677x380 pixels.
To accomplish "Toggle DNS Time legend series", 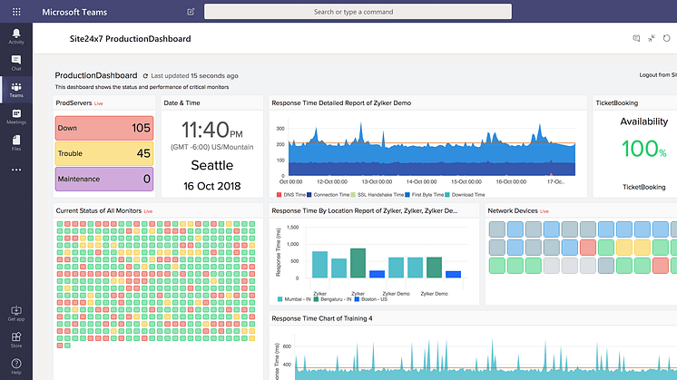I will (x=290, y=194).
